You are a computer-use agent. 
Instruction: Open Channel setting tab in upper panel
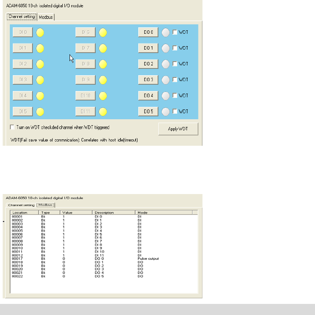pos(22,17)
